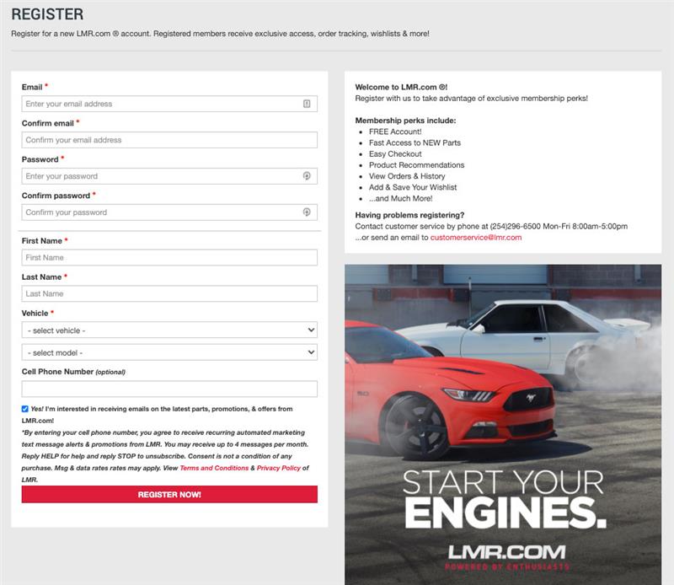This screenshot has height=585, width=674.
Task: Click the 'FREE Account!' perk item
Action: click(395, 131)
